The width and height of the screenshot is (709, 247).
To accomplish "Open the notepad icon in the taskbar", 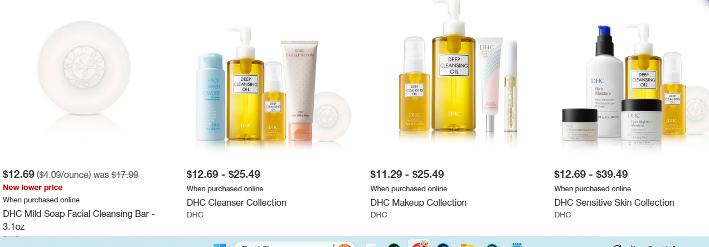I will [x=517, y=244].
